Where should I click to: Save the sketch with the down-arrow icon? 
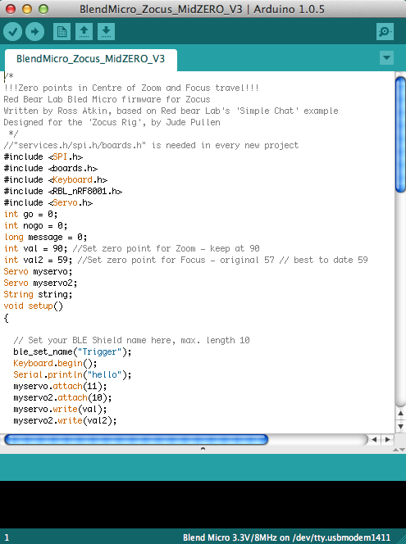coord(107,32)
